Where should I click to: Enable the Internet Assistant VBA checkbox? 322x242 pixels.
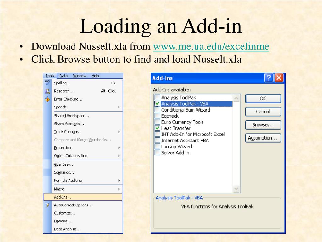(157, 140)
